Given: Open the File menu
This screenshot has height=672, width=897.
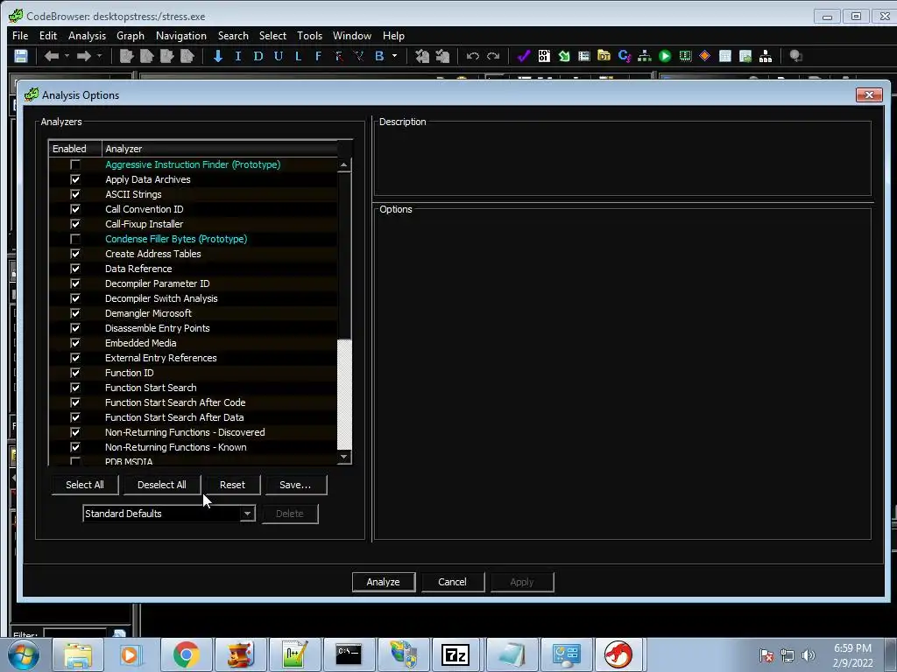Looking at the screenshot, I should click(x=20, y=35).
